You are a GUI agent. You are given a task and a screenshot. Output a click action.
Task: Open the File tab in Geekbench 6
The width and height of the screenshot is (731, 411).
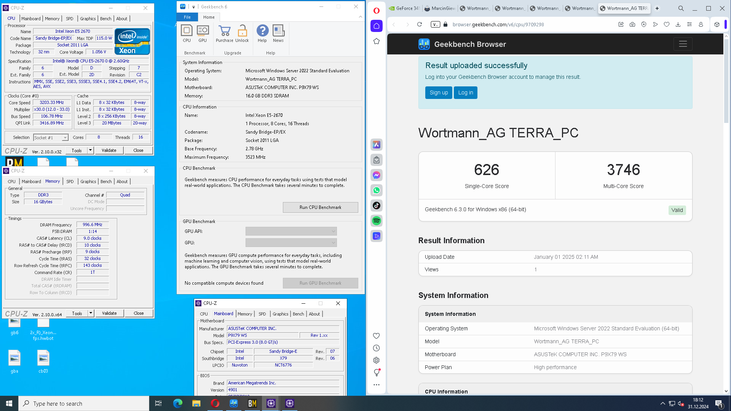tap(187, 17)
